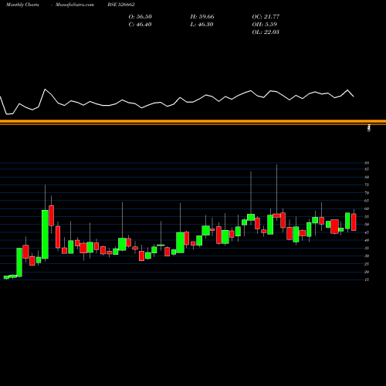Click the '75' price axis label
Screen dimensions: 386x386
367,185
